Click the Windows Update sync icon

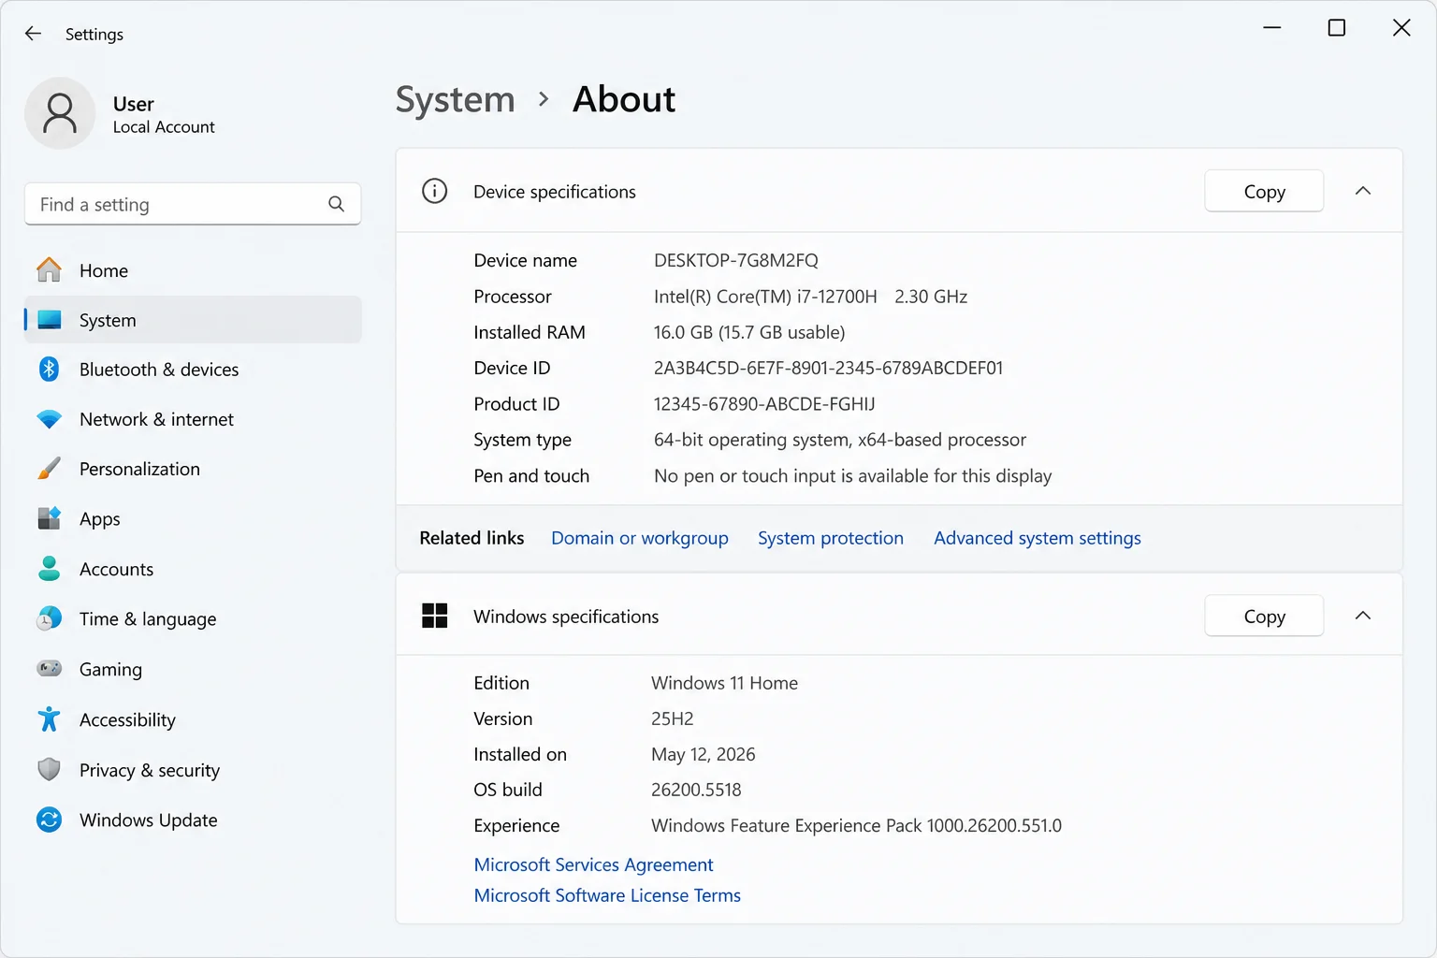[49, 820]
